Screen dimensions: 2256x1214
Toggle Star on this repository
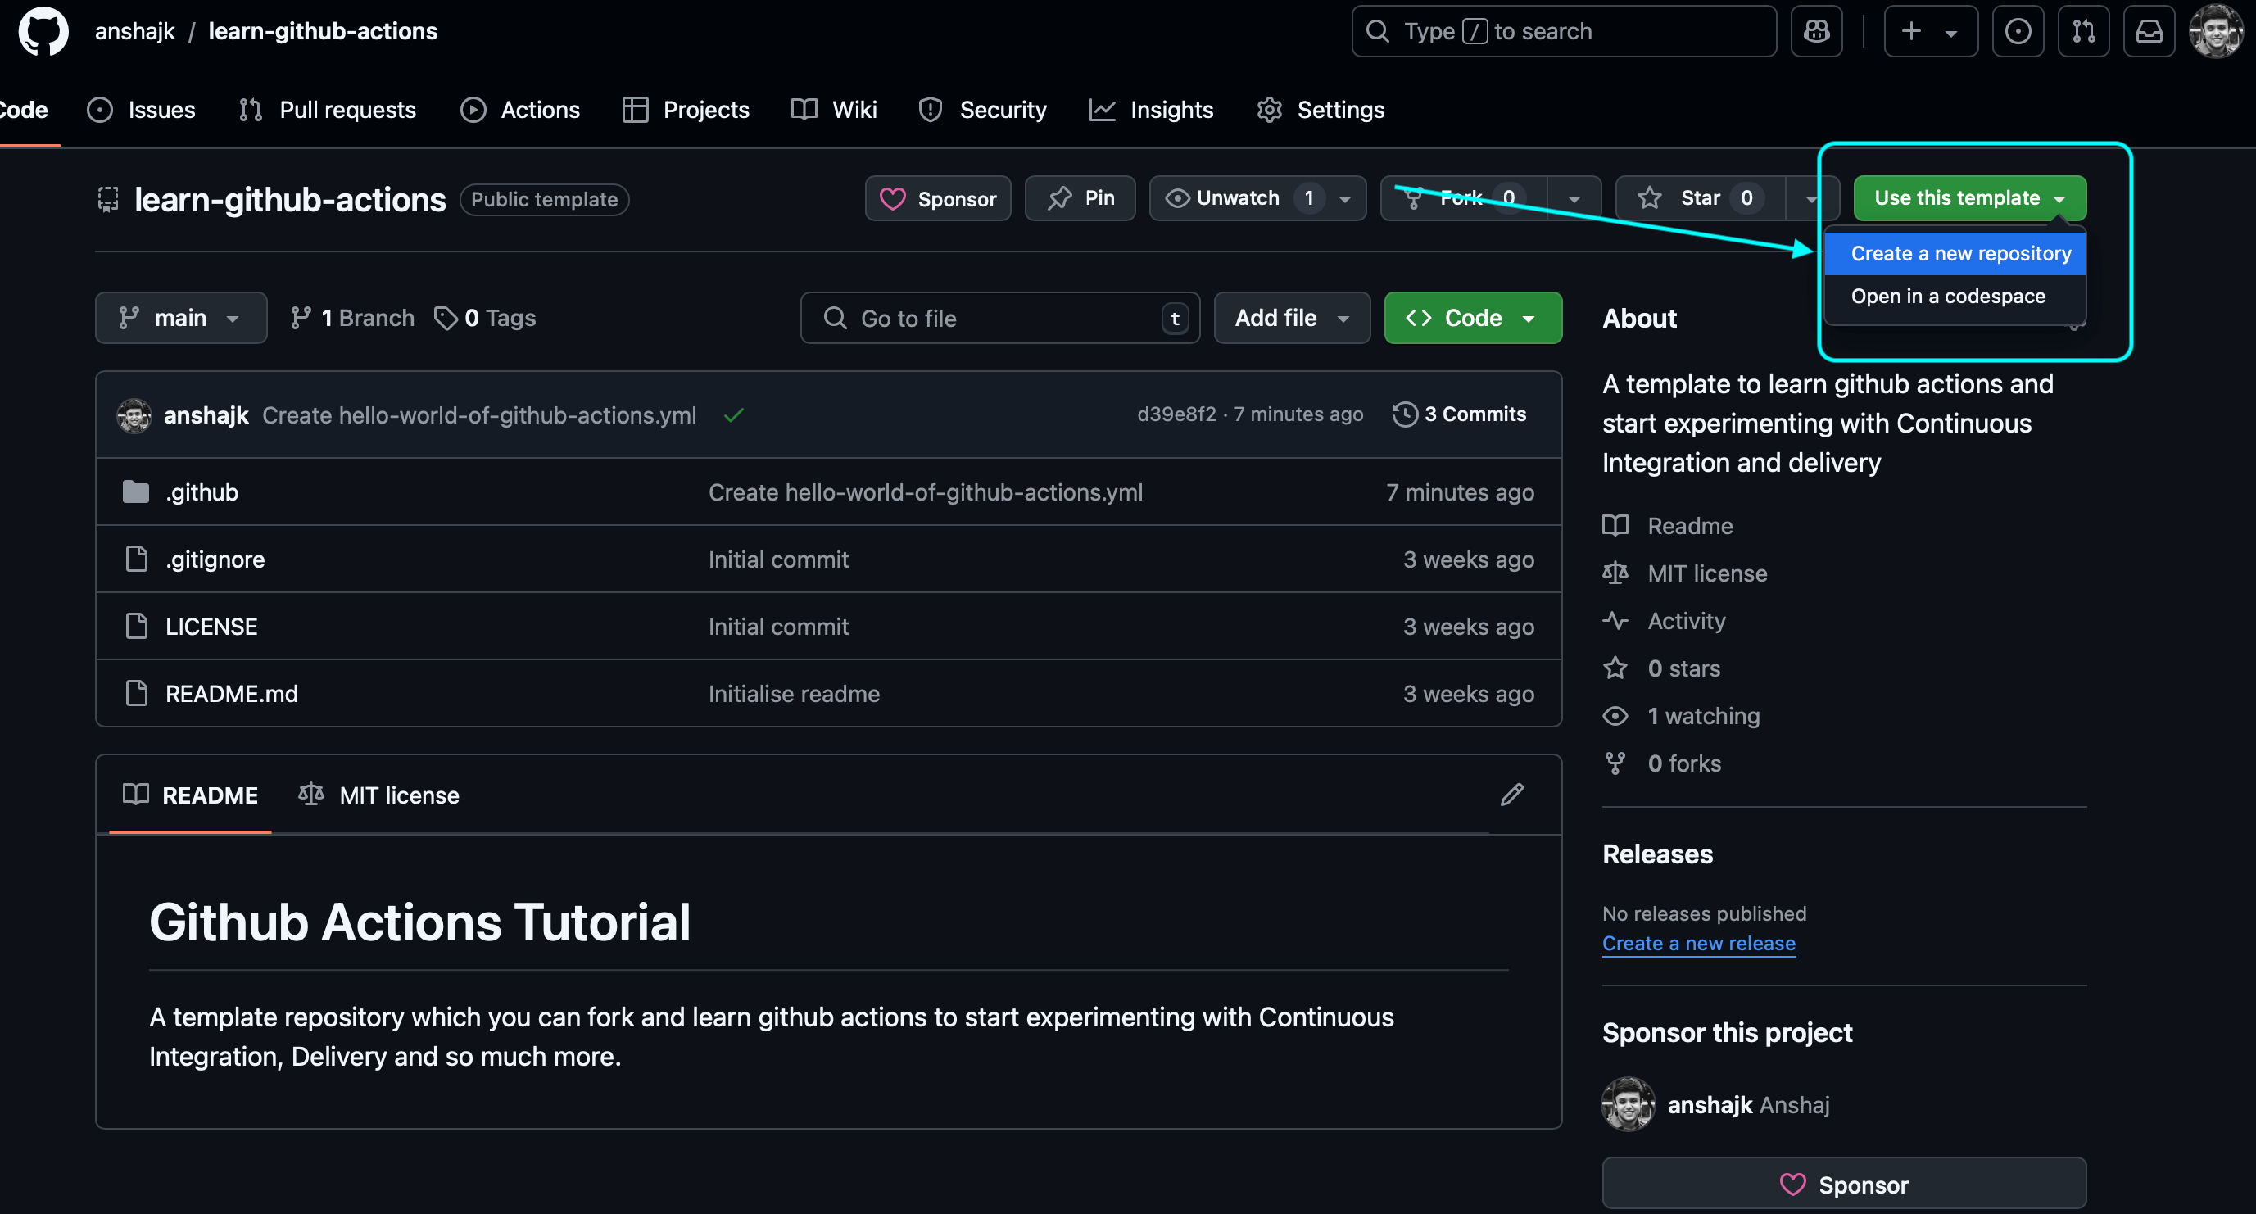point(1698,198)
